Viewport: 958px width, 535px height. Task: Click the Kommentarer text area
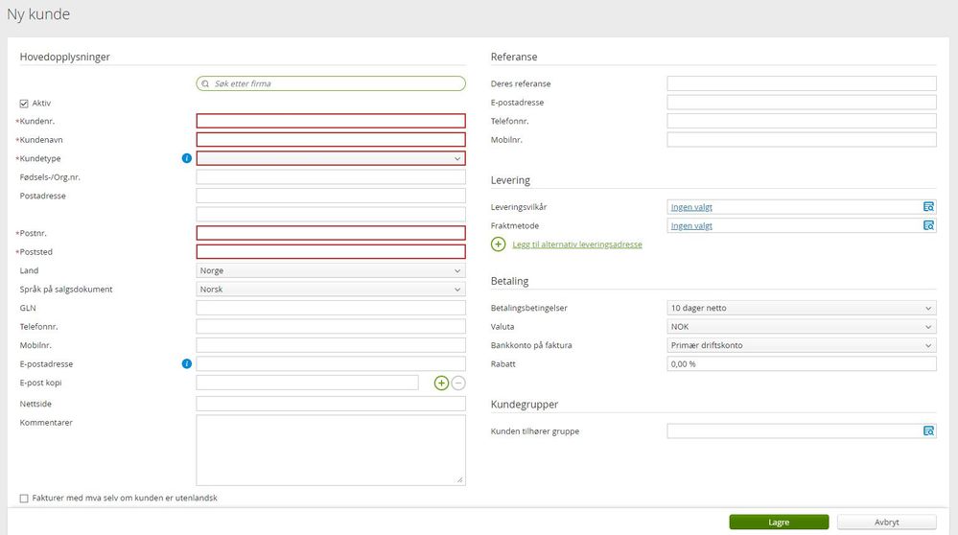coord(331,450)
